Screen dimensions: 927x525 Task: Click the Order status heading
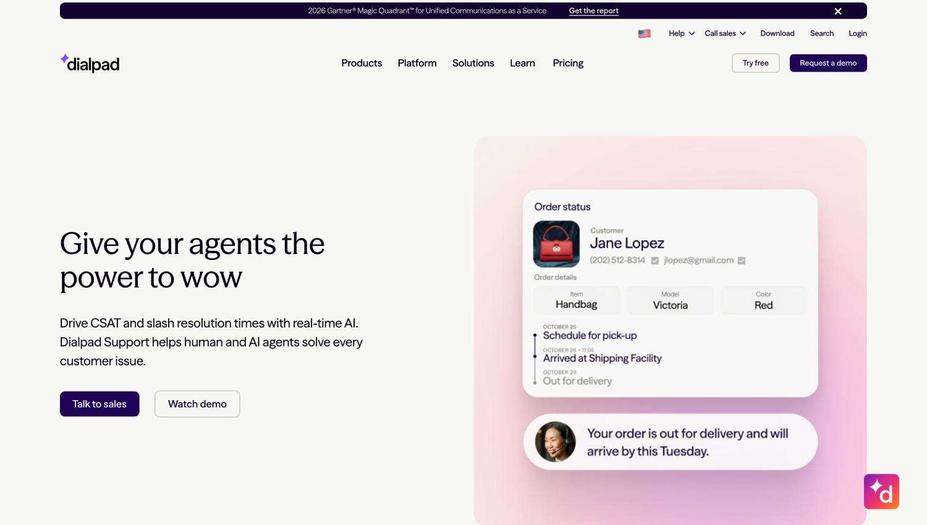tap(562, 207)
